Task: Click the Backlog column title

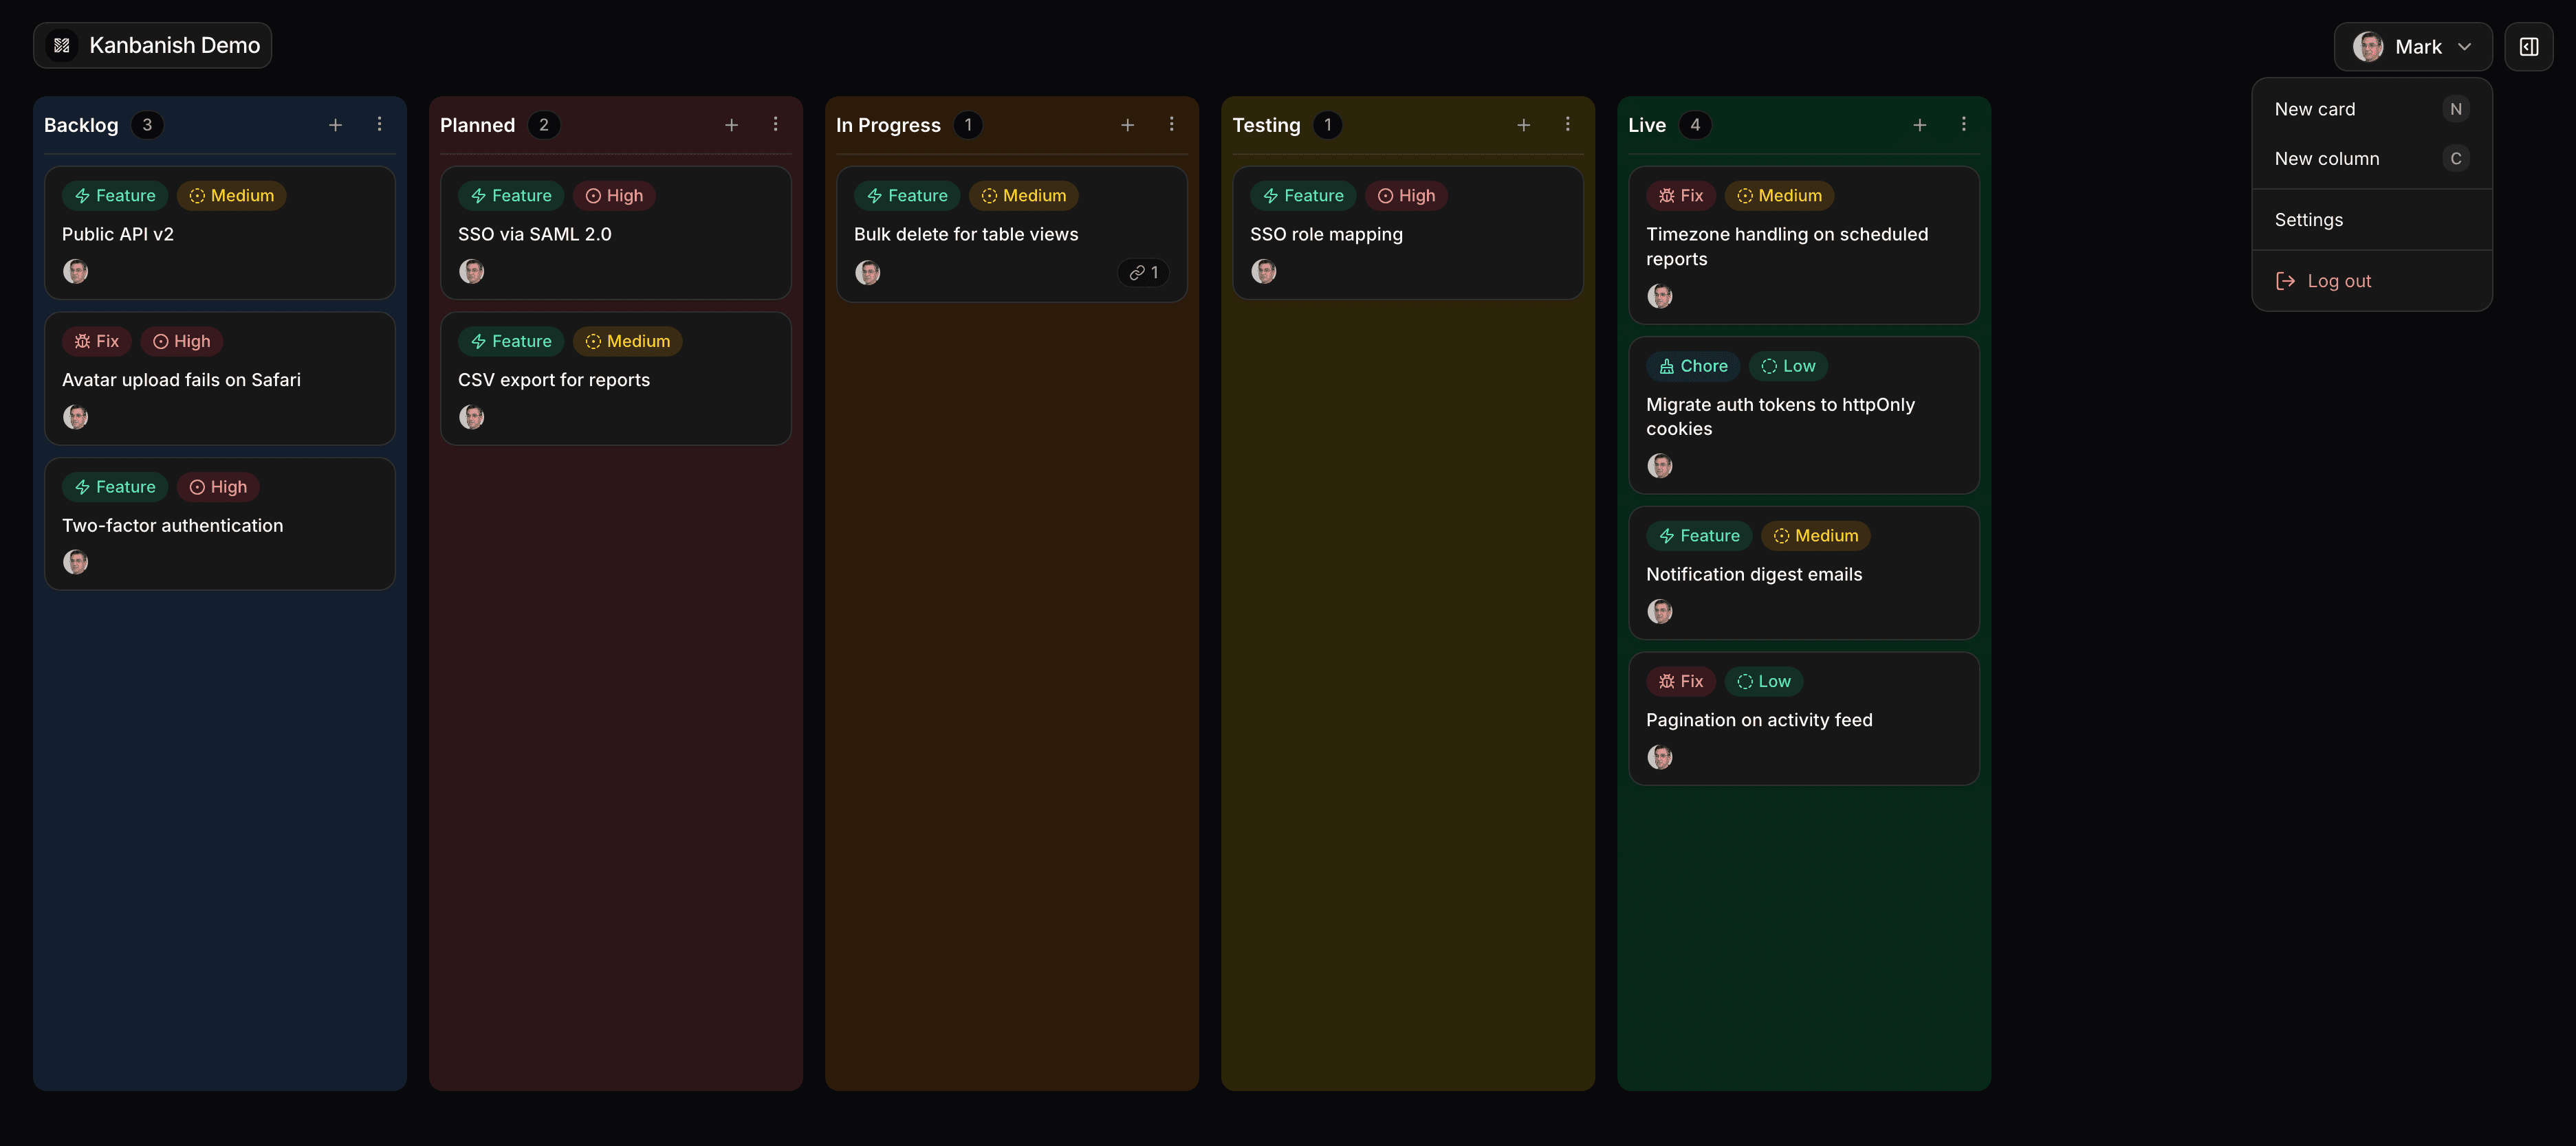Action: tap(81, 125)
